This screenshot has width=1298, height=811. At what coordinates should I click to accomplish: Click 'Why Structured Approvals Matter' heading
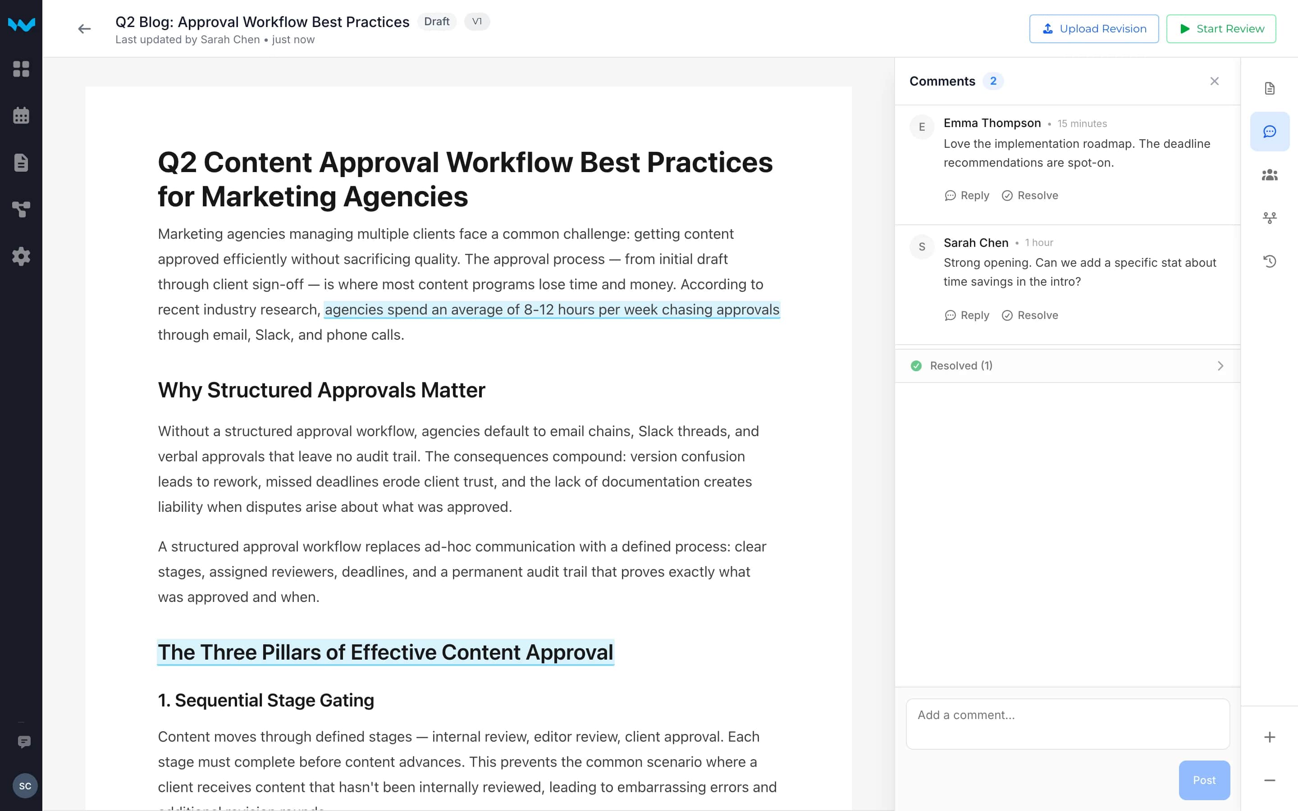click(321, 390)
